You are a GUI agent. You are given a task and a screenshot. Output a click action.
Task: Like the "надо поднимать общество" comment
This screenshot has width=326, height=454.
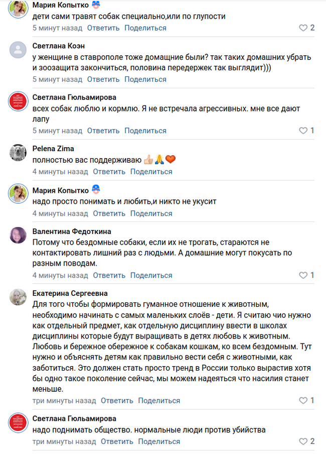(303, 441)
